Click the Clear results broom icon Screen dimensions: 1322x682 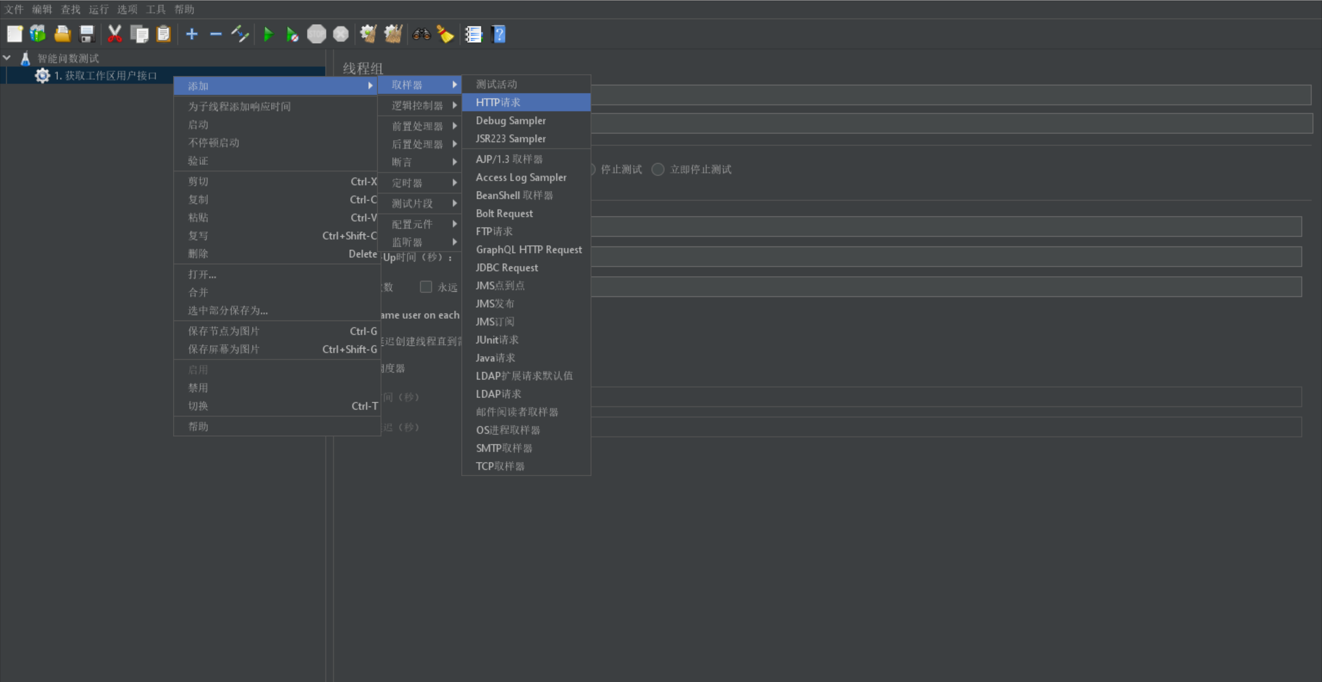click(x=368, y=34)
